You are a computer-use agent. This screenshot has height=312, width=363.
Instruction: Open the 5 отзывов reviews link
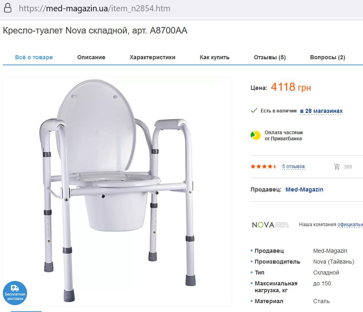point(293,166)
